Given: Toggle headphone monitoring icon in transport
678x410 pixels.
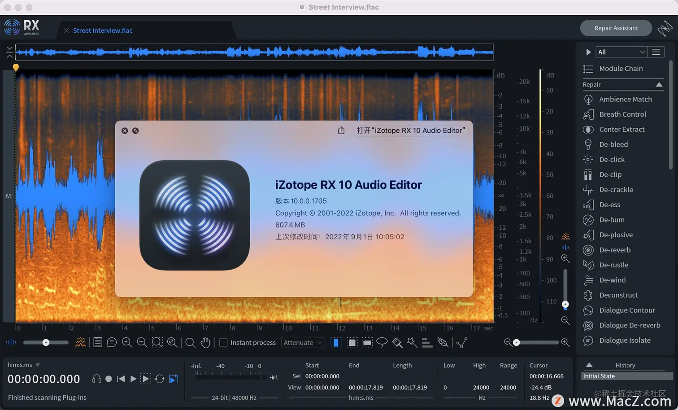Looking at the screenshot, I should click(x=96, y=379).
